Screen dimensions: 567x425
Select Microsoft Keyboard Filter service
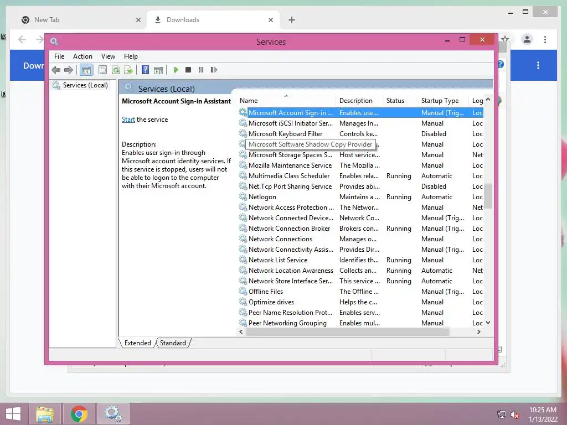[x=360, y=134]
